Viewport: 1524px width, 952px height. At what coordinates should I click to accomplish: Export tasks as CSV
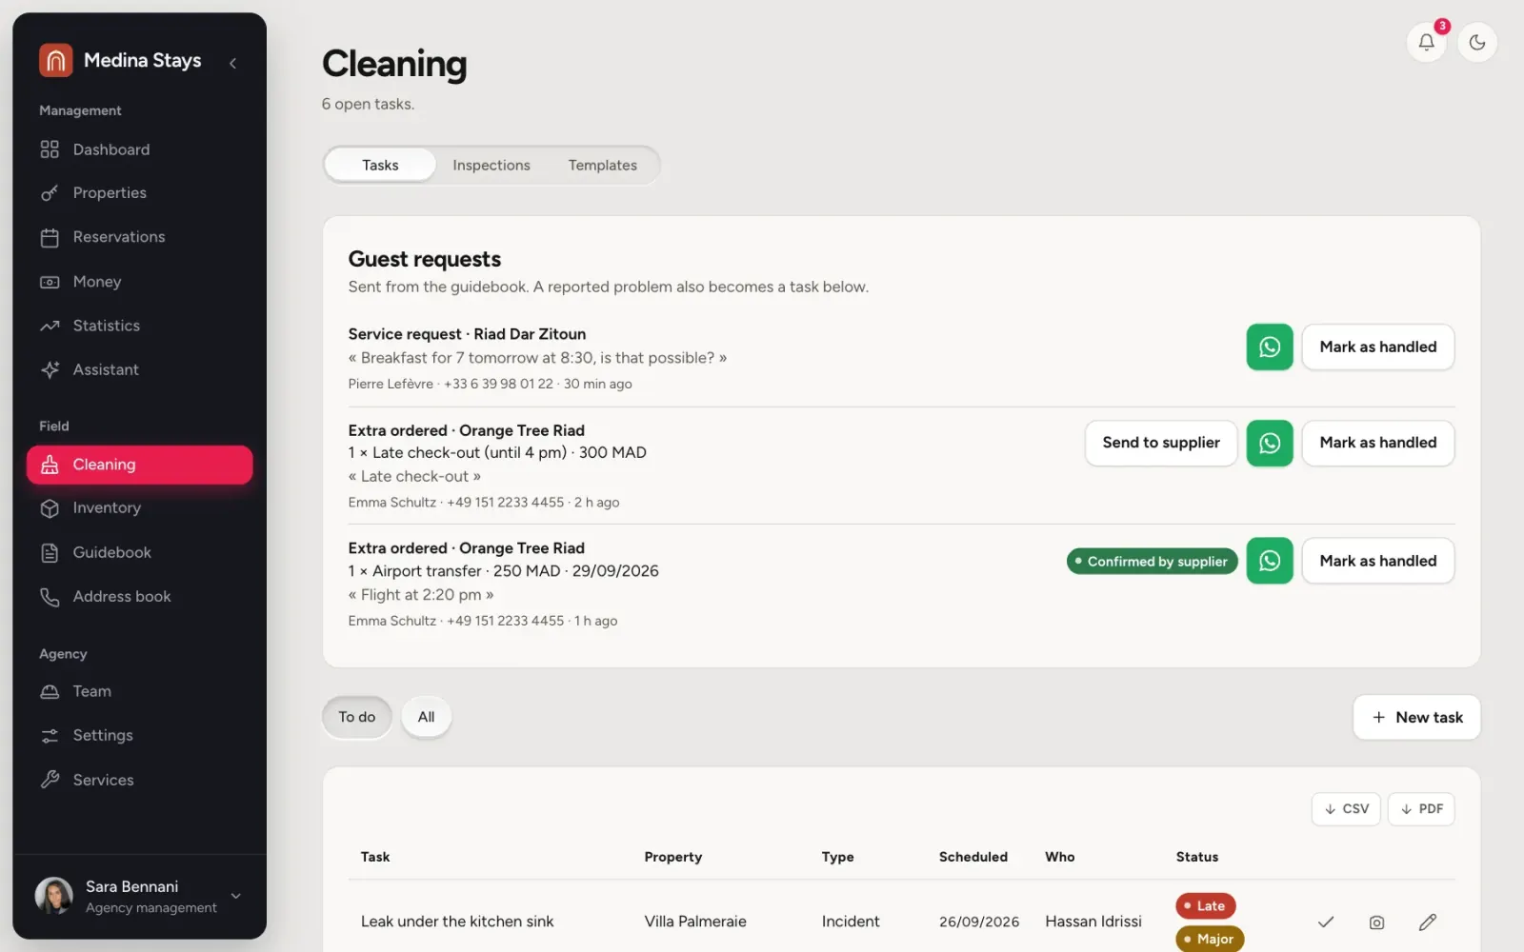(1346, 809)
